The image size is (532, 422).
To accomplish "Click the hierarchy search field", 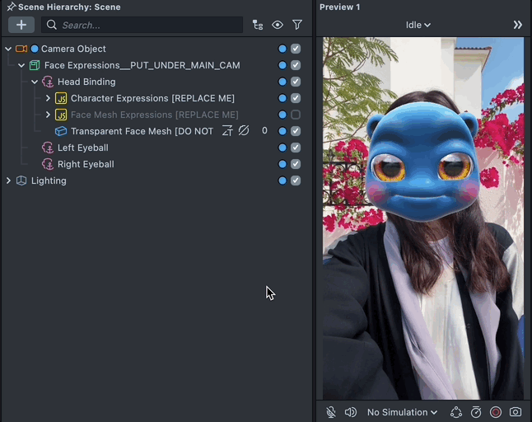I will pyautogui.click(x=144, y=25).
